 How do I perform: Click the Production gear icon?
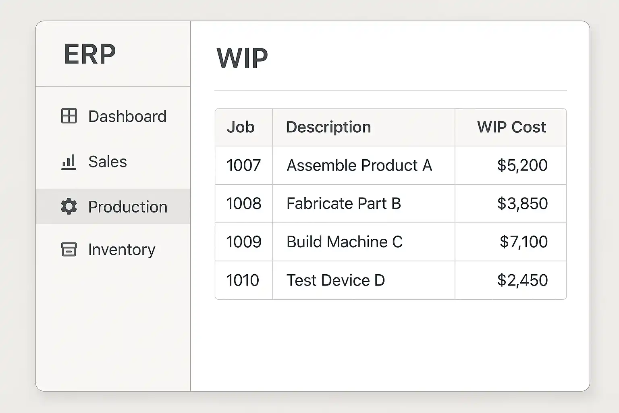(x=69, y=206)
